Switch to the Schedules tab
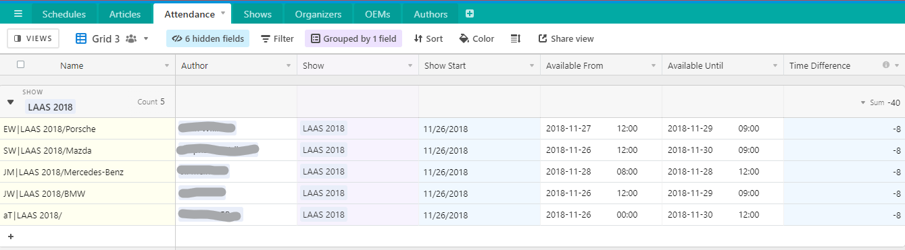 [64, 14]
